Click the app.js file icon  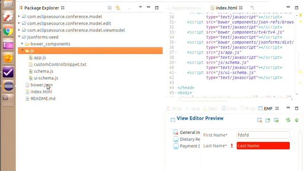tap(30, 57)
